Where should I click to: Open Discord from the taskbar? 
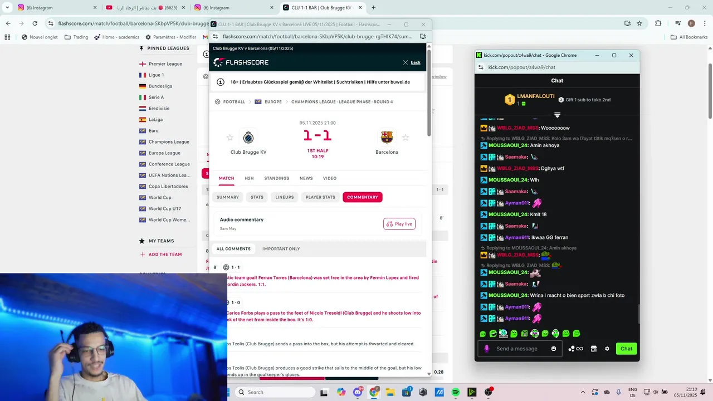[358, 392]
